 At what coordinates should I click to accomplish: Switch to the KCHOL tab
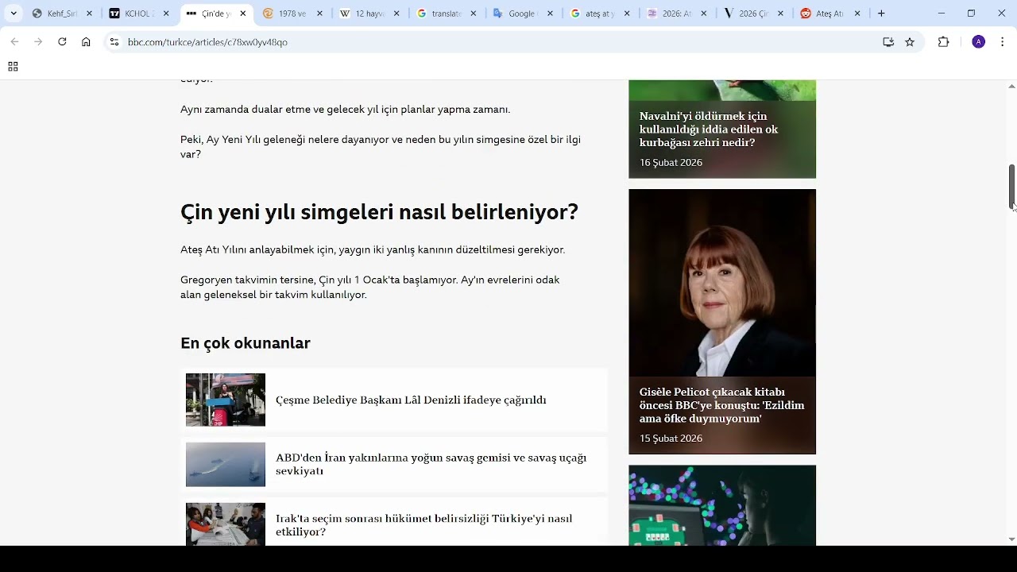point(137,14)
